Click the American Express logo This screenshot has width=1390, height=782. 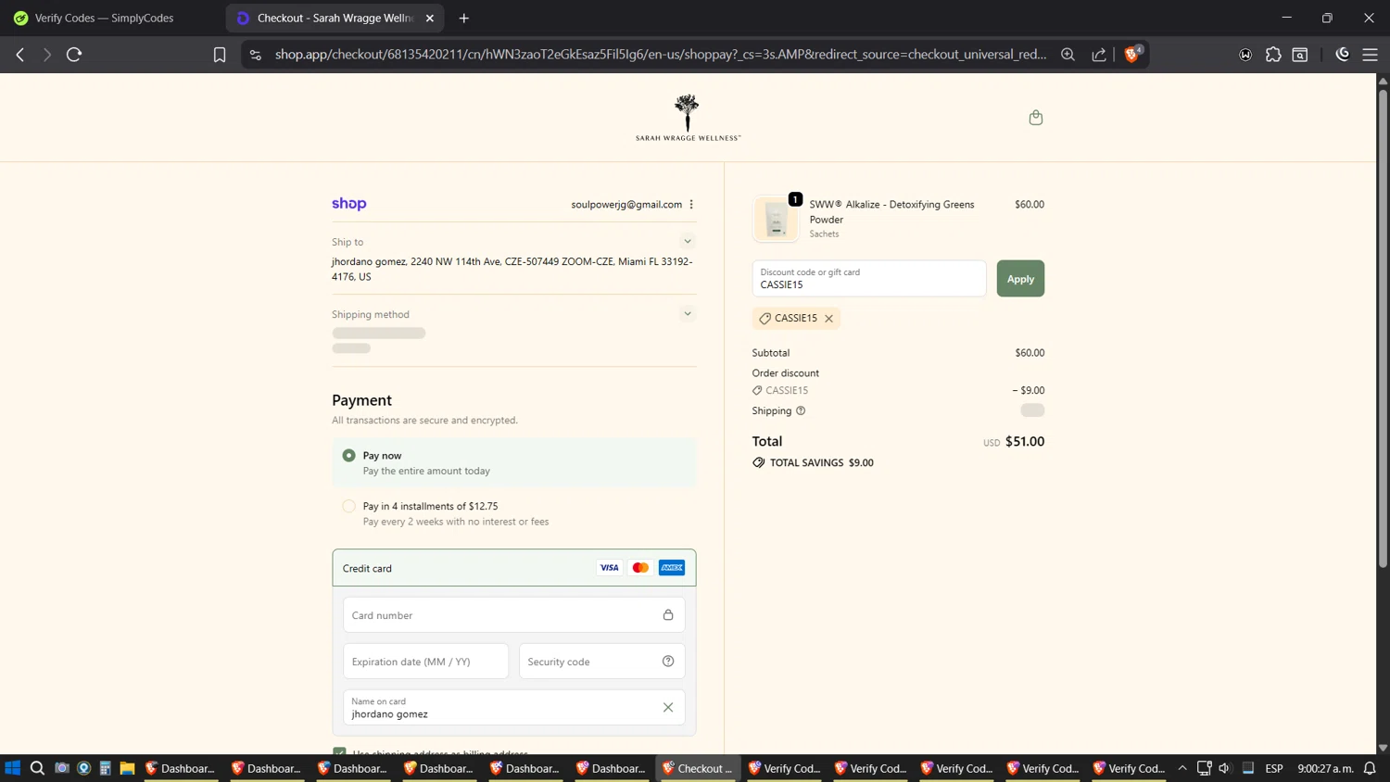click(x=672, y=568)
